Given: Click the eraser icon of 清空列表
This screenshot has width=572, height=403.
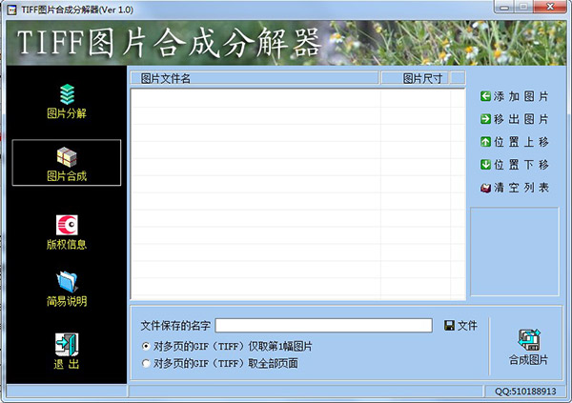Looking at the screenshot, I should 485,188.
